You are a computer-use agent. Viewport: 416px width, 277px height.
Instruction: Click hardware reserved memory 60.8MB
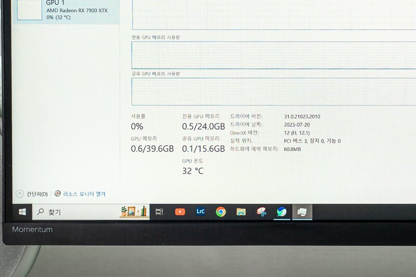[x=292, y=149]
